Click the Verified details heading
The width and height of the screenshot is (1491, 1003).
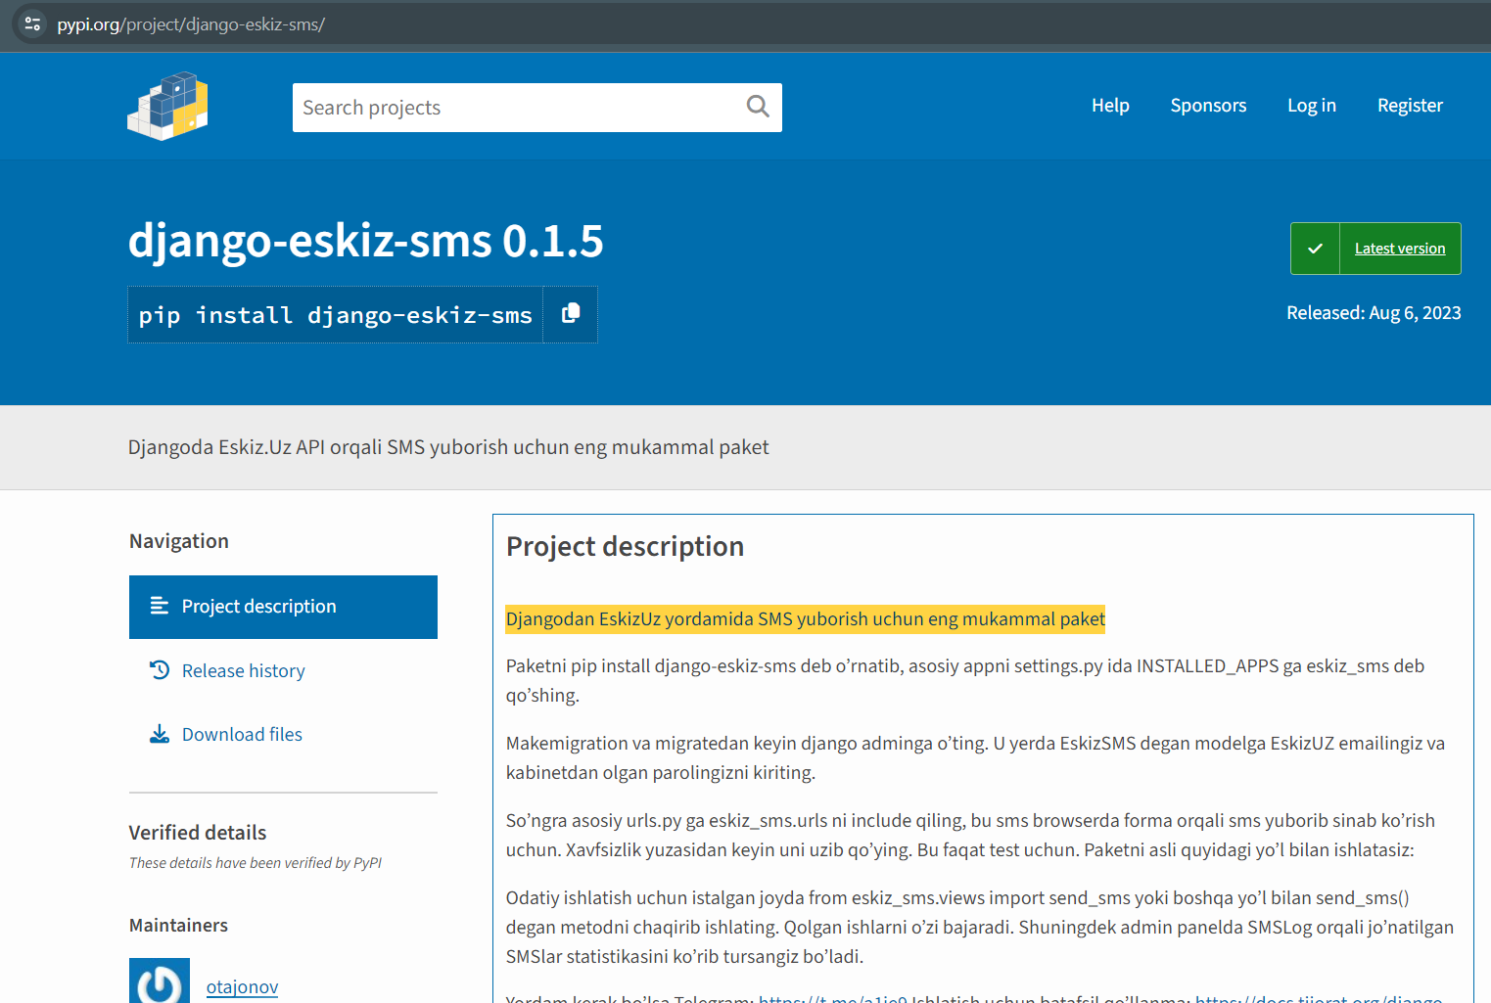pos(198,833)
